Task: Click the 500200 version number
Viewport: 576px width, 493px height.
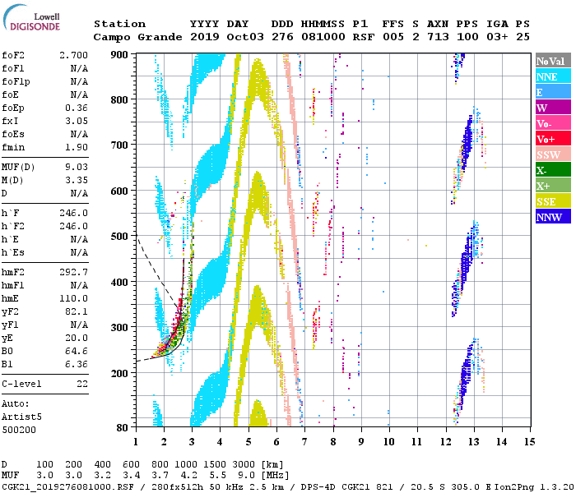Action: [x=19, y=430]
